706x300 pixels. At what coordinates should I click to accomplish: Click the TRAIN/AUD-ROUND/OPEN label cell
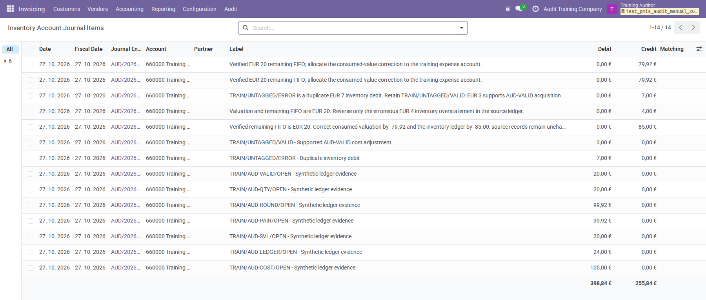(295, 205)
